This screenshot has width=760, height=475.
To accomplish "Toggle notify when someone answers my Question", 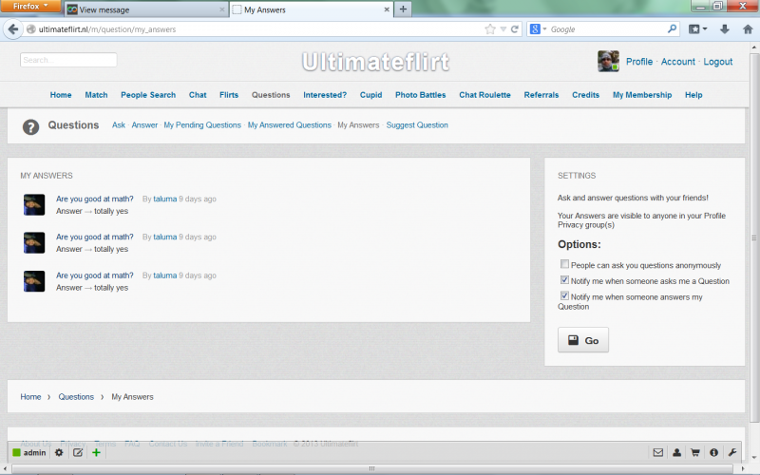I will (564, 295).
